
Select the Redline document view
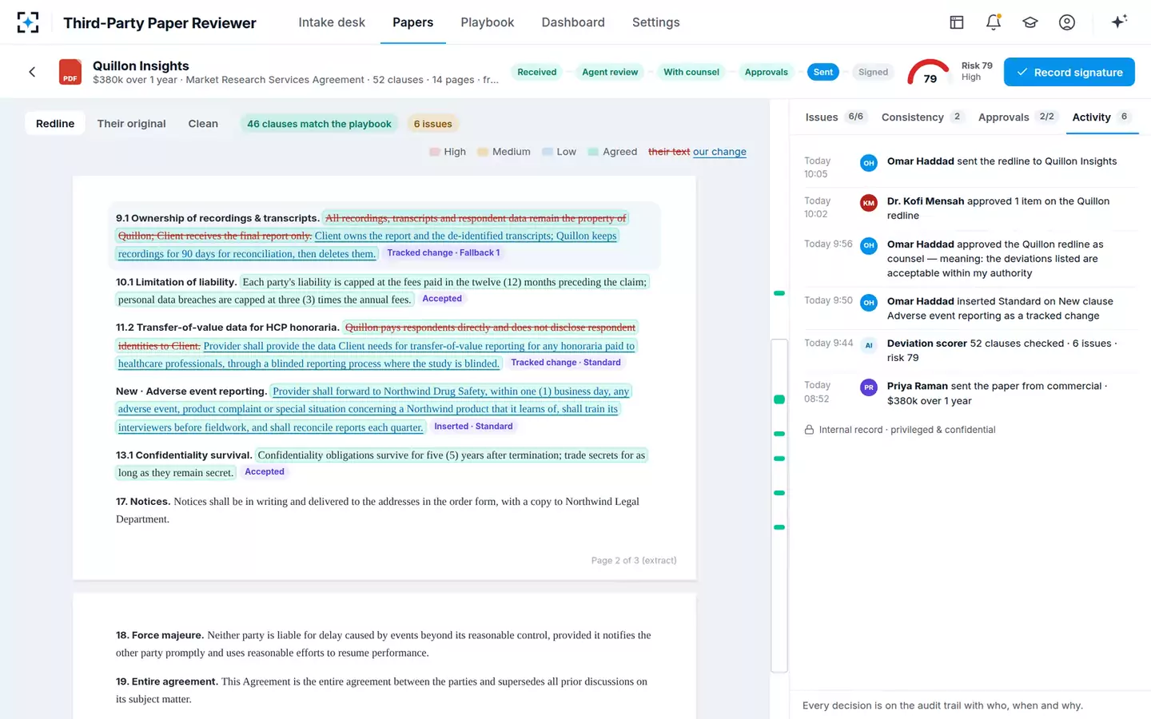tap(55, 124)
